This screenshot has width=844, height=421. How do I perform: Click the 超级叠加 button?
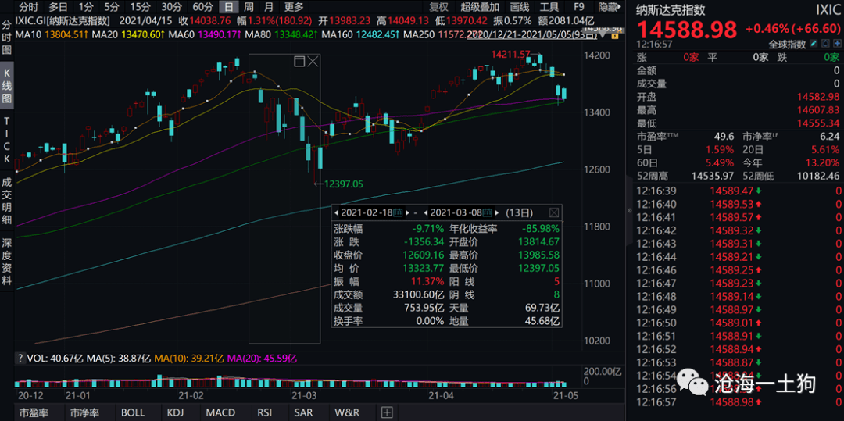(479, 7)
